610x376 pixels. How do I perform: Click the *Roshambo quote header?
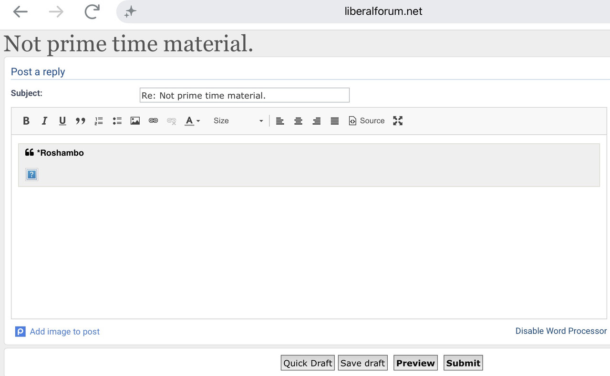54,153
